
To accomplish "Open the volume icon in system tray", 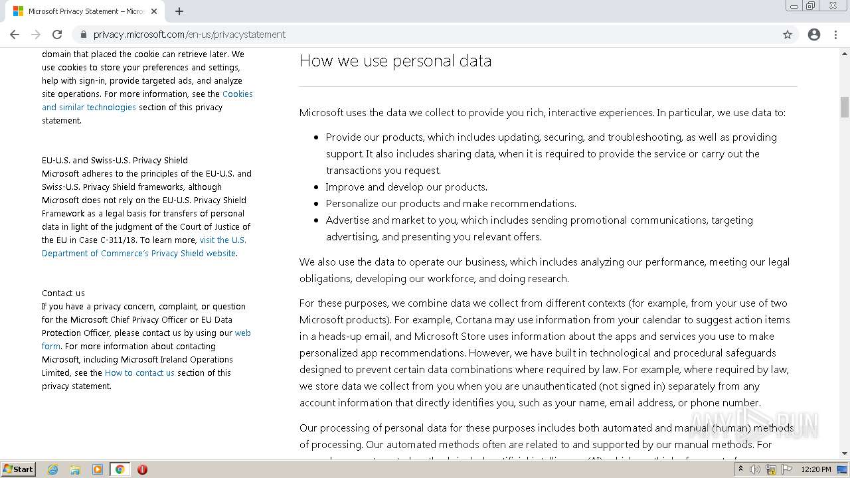I will point(754,469).
